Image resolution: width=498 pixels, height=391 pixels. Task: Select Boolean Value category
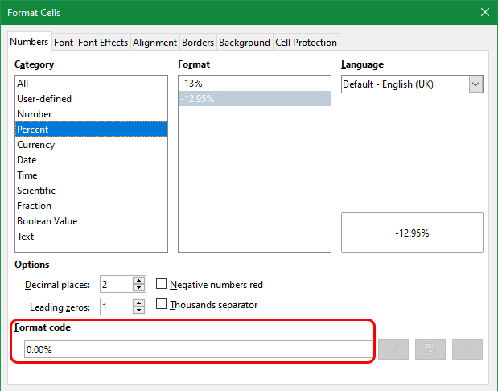point(91,220)
